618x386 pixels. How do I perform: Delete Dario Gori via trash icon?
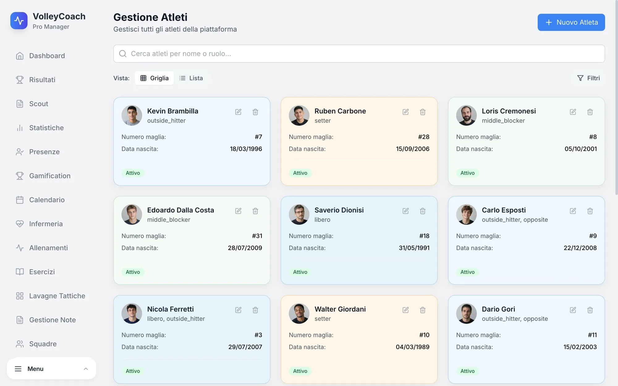click(590, 310)
